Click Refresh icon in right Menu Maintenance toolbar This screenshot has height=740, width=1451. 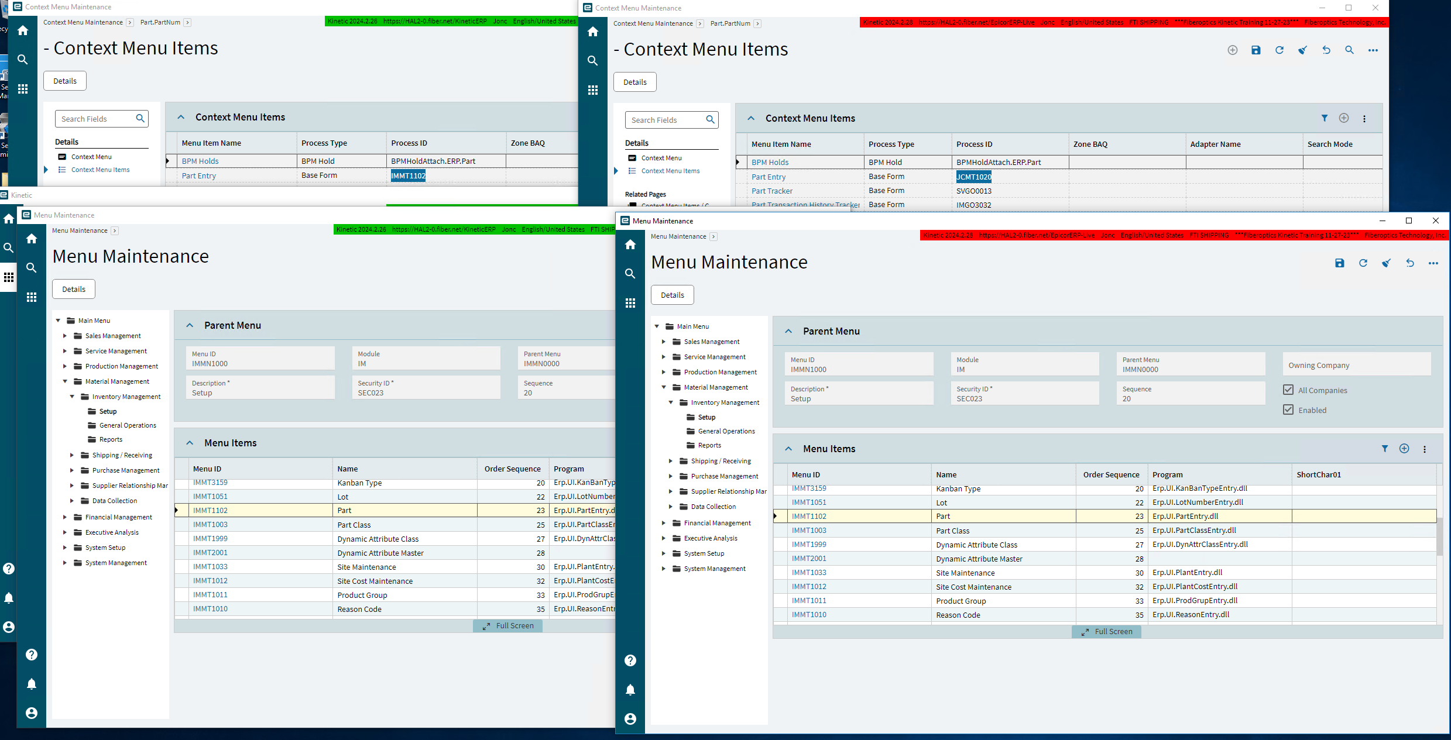pyautogui.click(x=1363, y=263)
